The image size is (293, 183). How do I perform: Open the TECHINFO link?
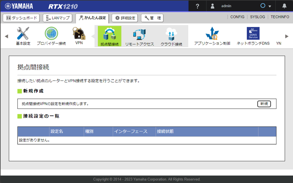click(280, 17)
